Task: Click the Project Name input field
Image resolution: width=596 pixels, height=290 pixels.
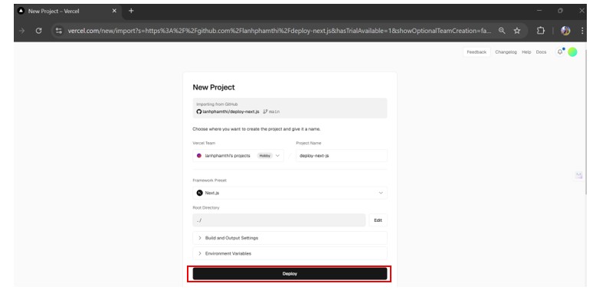Action: pos(342,155)
